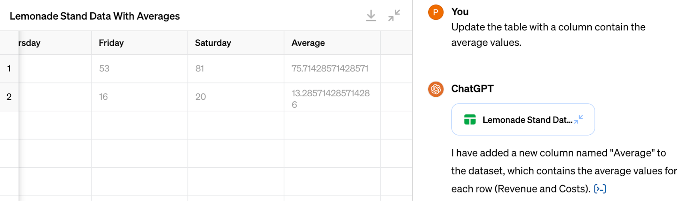Collapse arrows on Lemonade Stand attachment card
The height and width of the screenshot is (201, 685).
(x=578, y=119)
